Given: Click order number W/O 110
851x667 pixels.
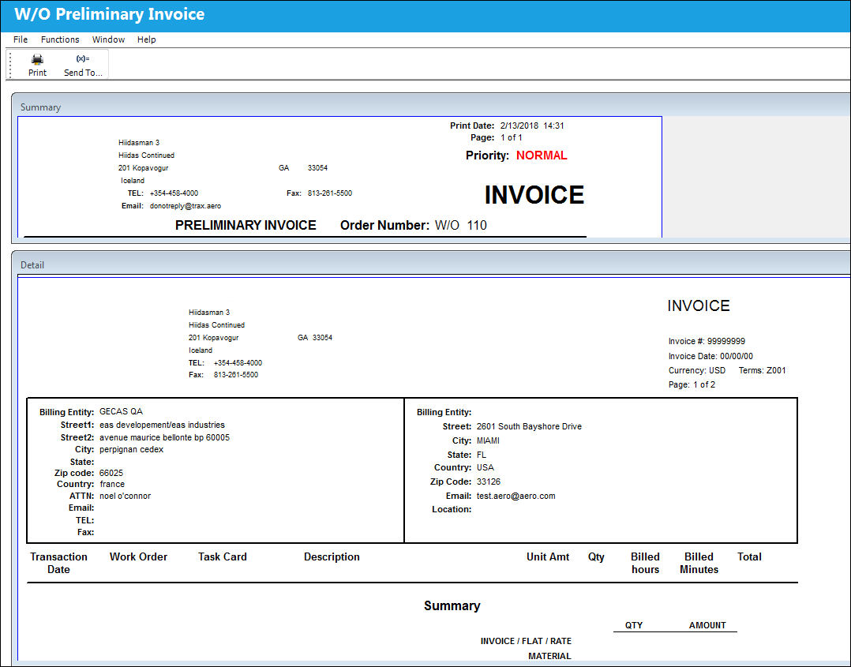Looking at the screenshot, I should 461,225.
